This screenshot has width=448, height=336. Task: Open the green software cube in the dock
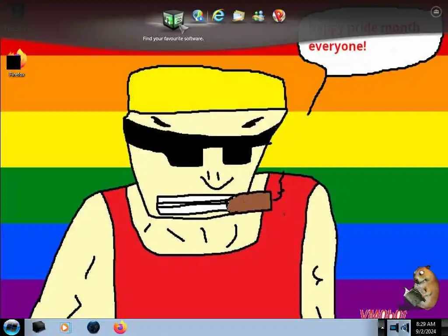173,19
